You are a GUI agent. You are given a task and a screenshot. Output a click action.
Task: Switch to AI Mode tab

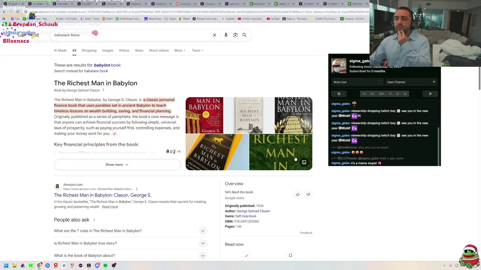tap(60, 50)
